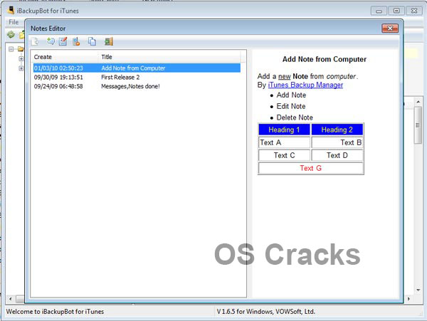This screenshot has width=427, height=321.
Task: Click the 'Text C' table cell
Action: [x=284, y=155]
